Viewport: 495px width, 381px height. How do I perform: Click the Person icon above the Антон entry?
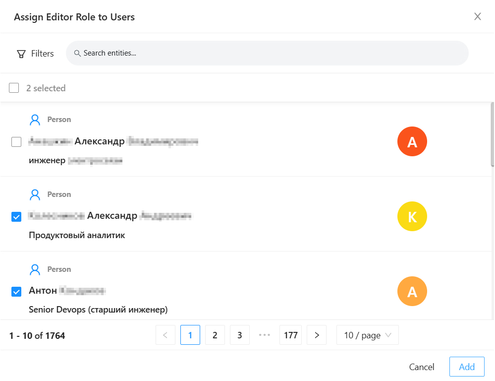click(x=35, y=269)
